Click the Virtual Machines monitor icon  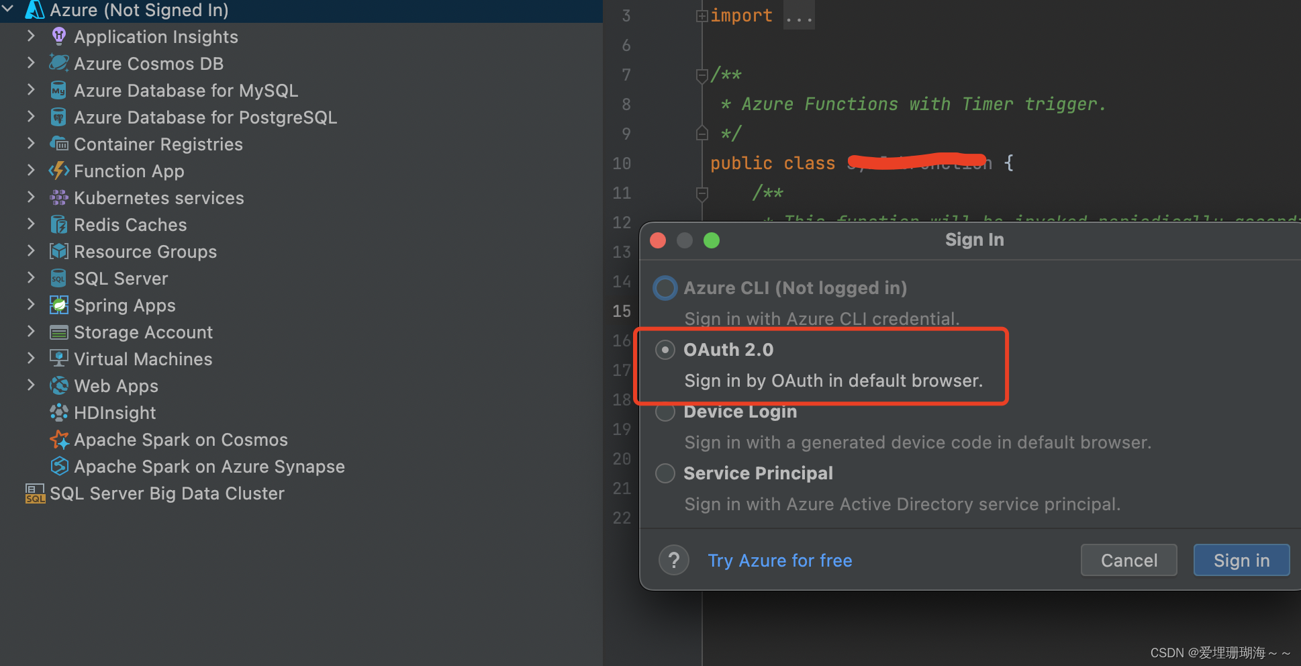(59, 359)
